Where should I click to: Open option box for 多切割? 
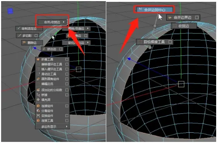pyautogui.click(x=36, y=36)
